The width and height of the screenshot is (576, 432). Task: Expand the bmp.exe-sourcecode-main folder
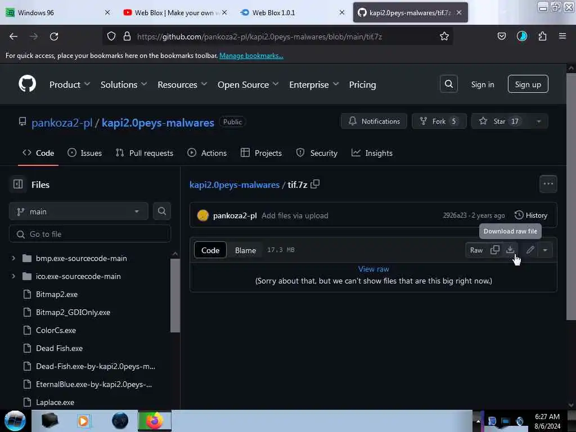[x=13, y=258]
